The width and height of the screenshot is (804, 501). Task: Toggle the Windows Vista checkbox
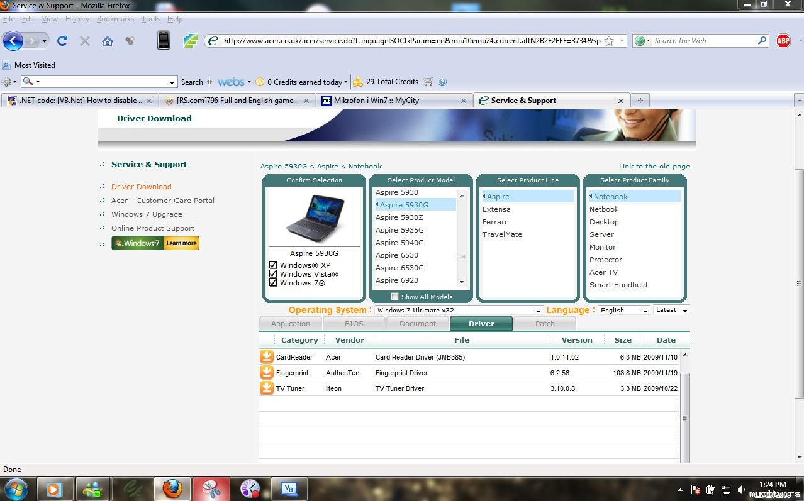[x=273, y=274]
